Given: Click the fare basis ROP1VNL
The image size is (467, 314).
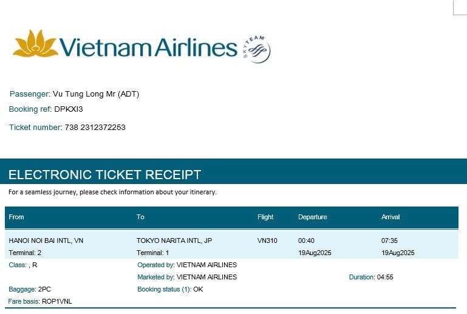Looking at the screenshot, I should pyautogui.click(x=56, y=301).
